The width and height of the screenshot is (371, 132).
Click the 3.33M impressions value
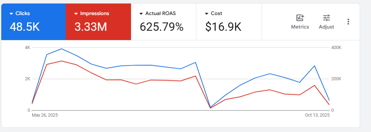pyautogui.click(x=91, y=27)
